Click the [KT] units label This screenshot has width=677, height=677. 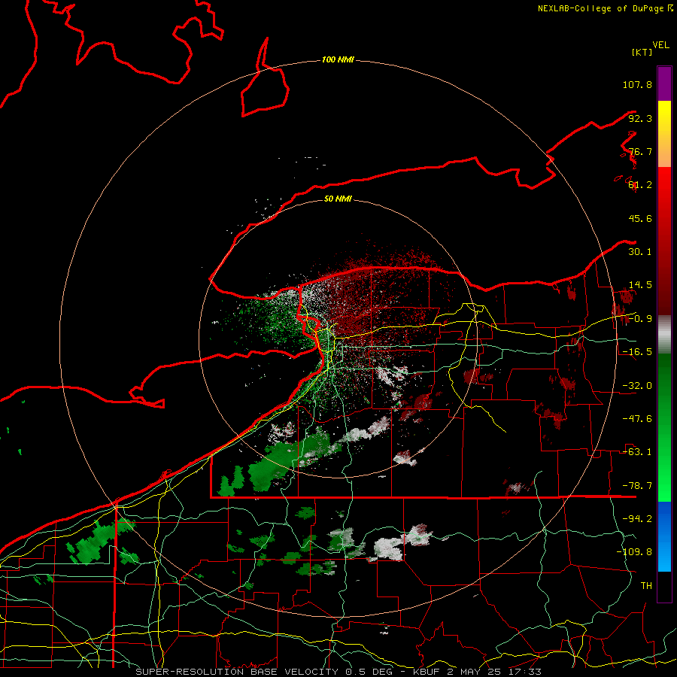[x=642, y=52]
